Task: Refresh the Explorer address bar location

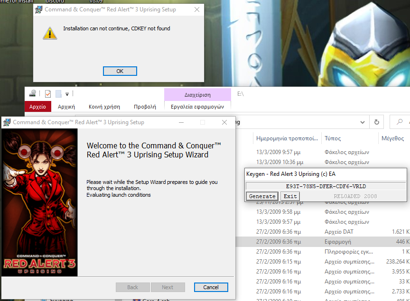Action: (x=376, y=122)
